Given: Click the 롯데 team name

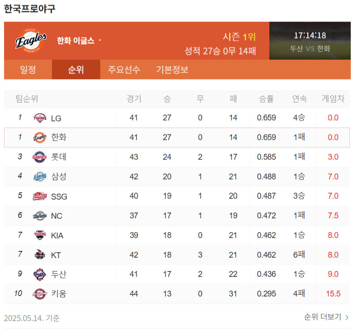Looking at the screenshot, I should [59, 157].
